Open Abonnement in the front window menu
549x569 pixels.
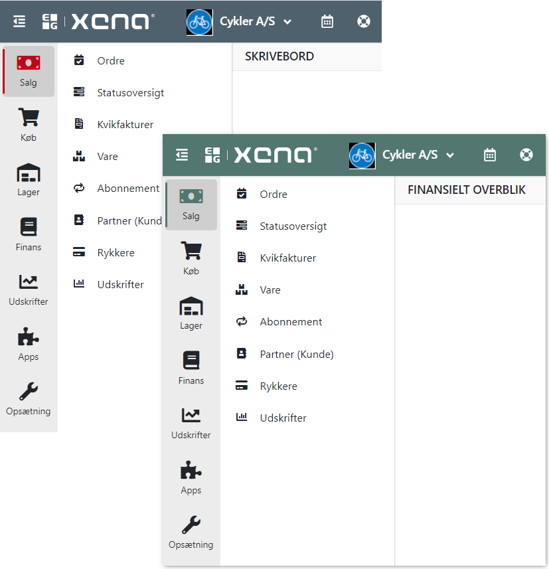click(291, 322)
